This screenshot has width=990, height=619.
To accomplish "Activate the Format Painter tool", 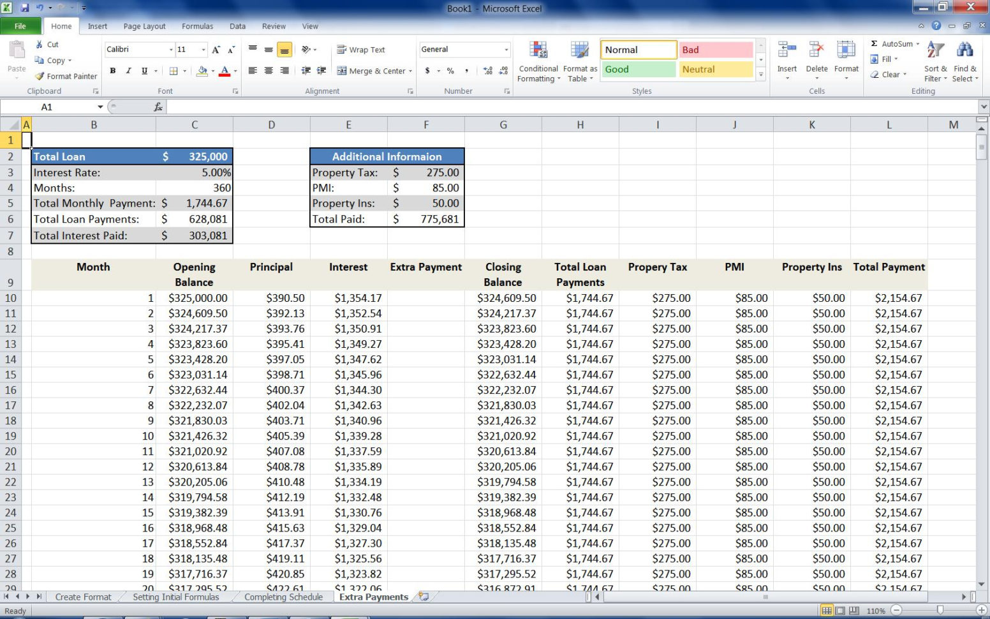I will [x=66, y=76].
